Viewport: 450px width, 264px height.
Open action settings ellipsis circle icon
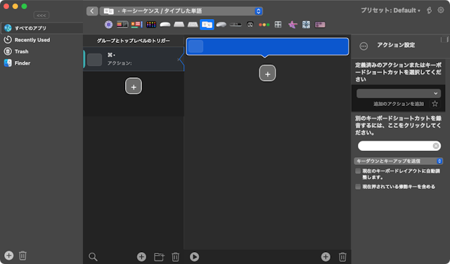(364, 46)
